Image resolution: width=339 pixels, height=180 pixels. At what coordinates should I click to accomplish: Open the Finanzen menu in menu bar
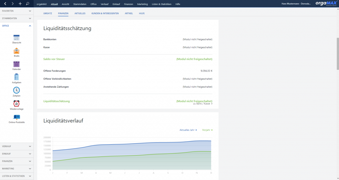tap(128, 4)
